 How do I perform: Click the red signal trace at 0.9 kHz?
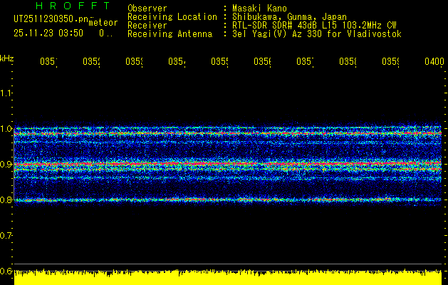tap(228, 164)
